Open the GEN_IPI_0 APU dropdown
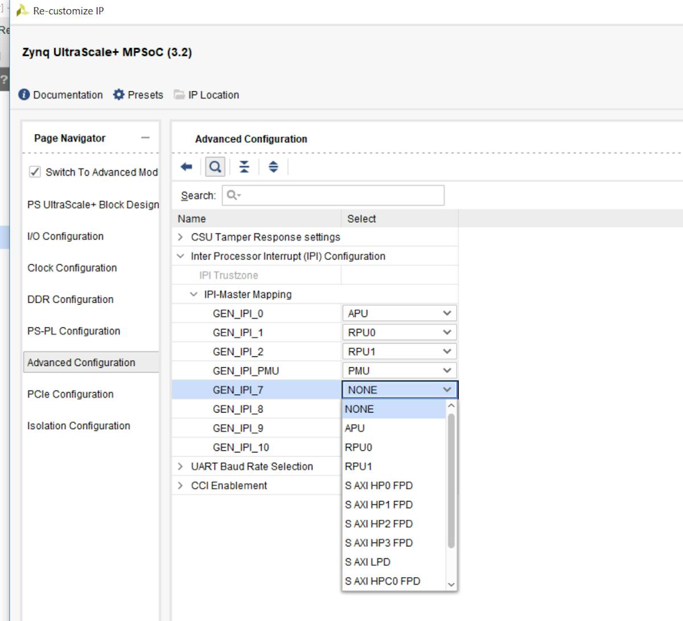 (399, 313)
